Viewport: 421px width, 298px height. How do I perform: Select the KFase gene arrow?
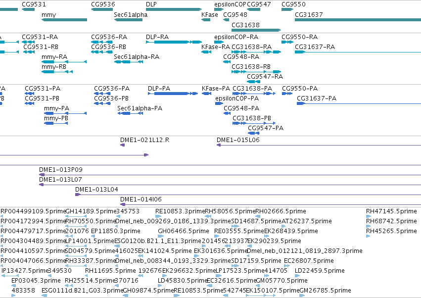[x=206, y=20]
